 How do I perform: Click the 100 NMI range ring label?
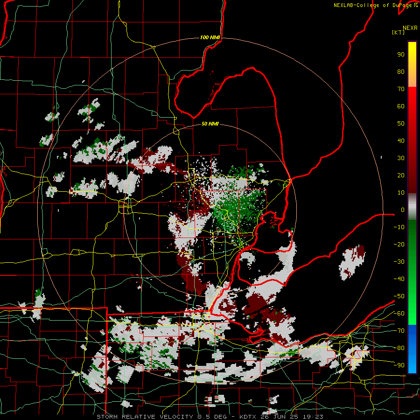210,37
